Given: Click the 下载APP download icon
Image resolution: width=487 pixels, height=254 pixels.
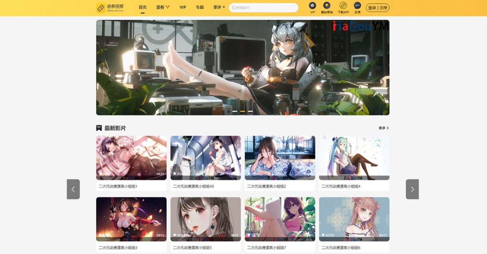Looking at the screenshot, I should [343, 6].
